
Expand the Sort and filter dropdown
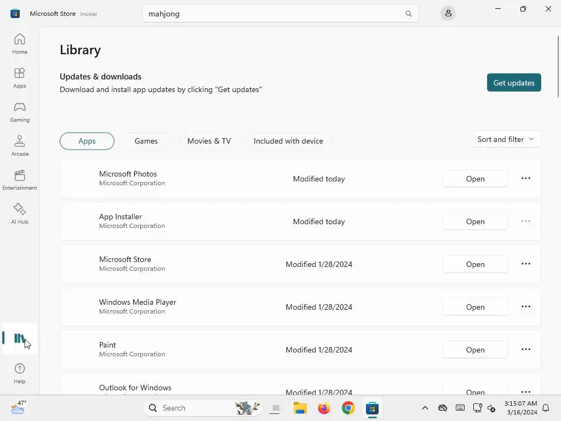[506, 139]
